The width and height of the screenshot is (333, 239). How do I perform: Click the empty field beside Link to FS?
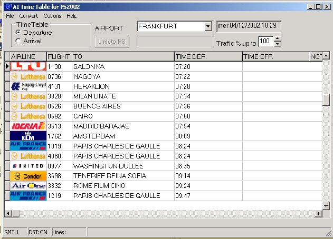pos(175,42)
